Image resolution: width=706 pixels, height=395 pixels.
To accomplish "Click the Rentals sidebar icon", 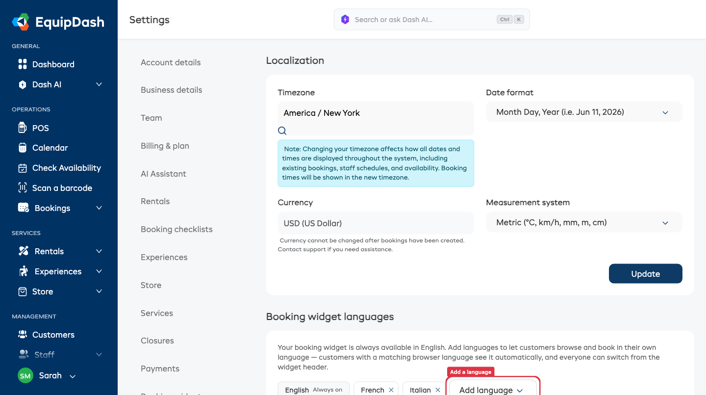I will click(23, 251).
